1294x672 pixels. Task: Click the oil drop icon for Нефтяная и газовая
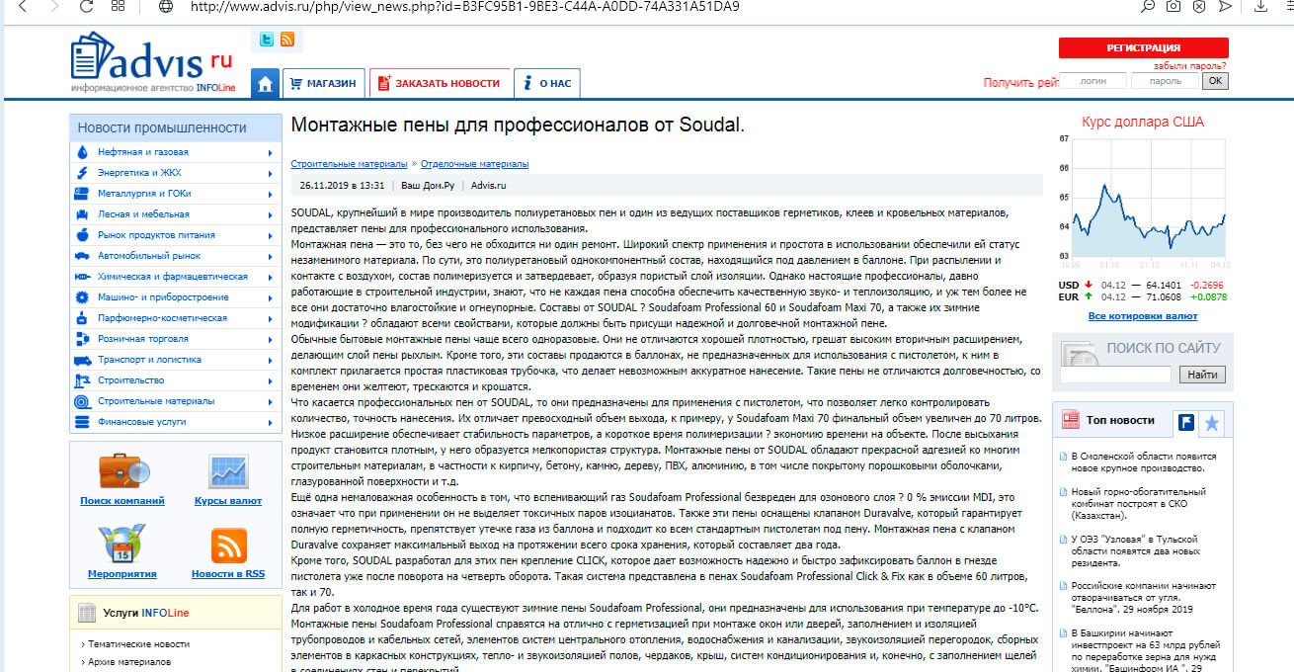(x=81, y=152)
